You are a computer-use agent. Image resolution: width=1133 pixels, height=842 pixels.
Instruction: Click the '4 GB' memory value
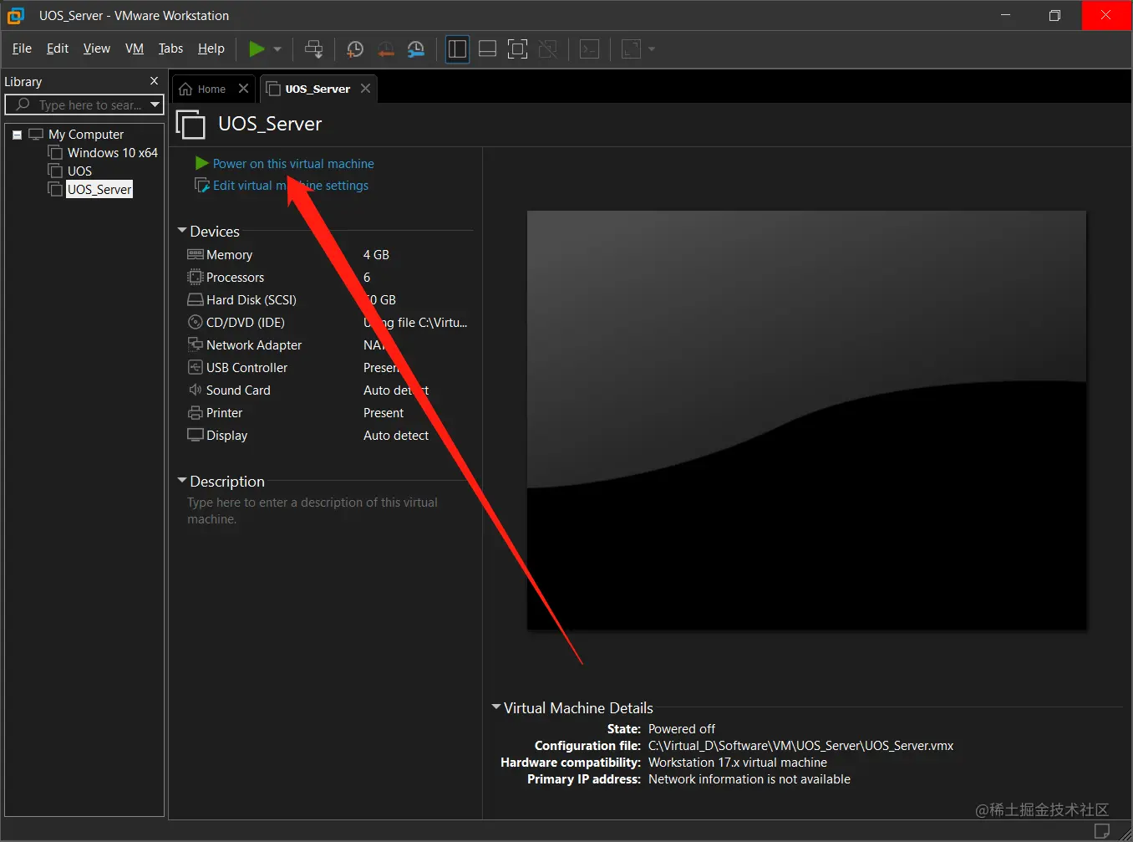pyautogui.click(x=376, y=255)
